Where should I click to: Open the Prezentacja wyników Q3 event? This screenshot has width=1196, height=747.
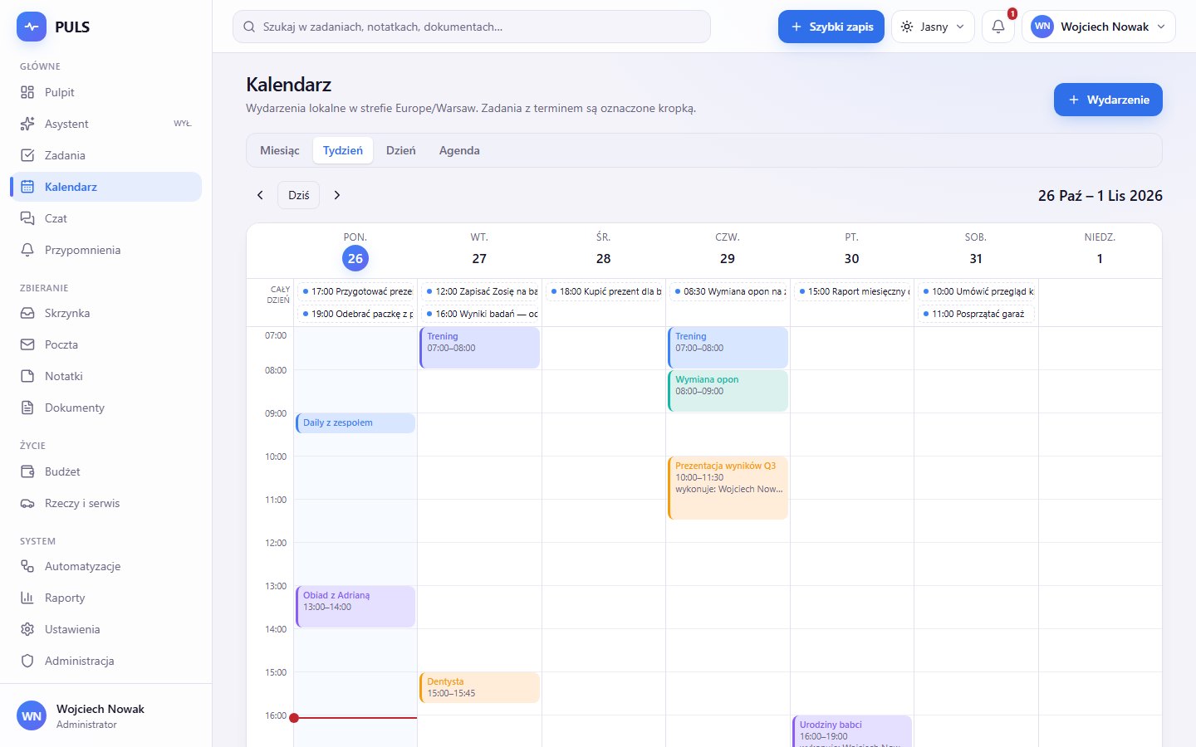pos(728,488)
